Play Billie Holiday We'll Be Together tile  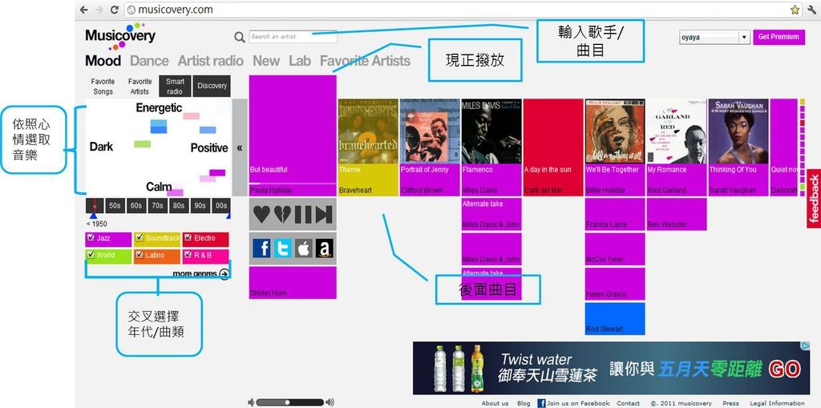[615, 147]
